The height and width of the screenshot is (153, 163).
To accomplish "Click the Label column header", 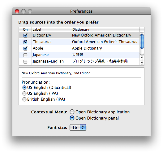I will click(x=51, y=29).
